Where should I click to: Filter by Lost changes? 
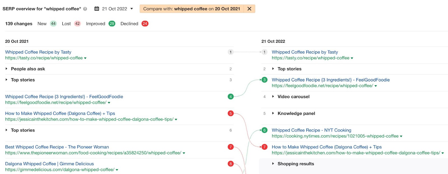tap(71, 24)
